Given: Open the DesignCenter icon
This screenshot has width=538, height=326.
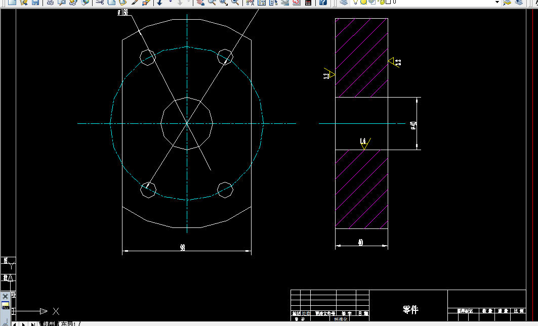Looking at the screenshot, I should click(262, 2).
